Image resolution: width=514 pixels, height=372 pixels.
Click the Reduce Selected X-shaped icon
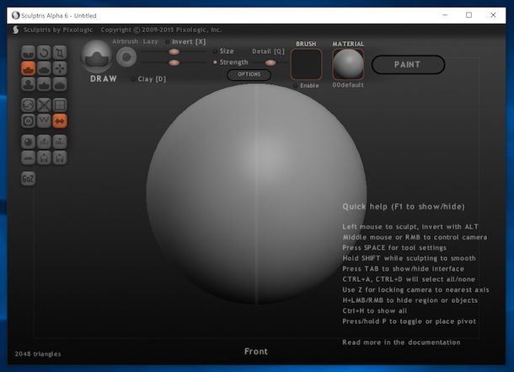(x=44, y=105)
